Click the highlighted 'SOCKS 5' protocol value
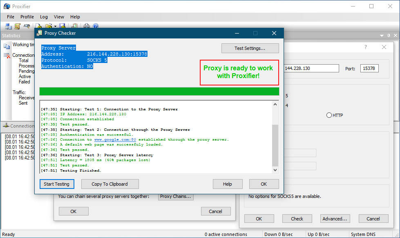 coord(97,60)
